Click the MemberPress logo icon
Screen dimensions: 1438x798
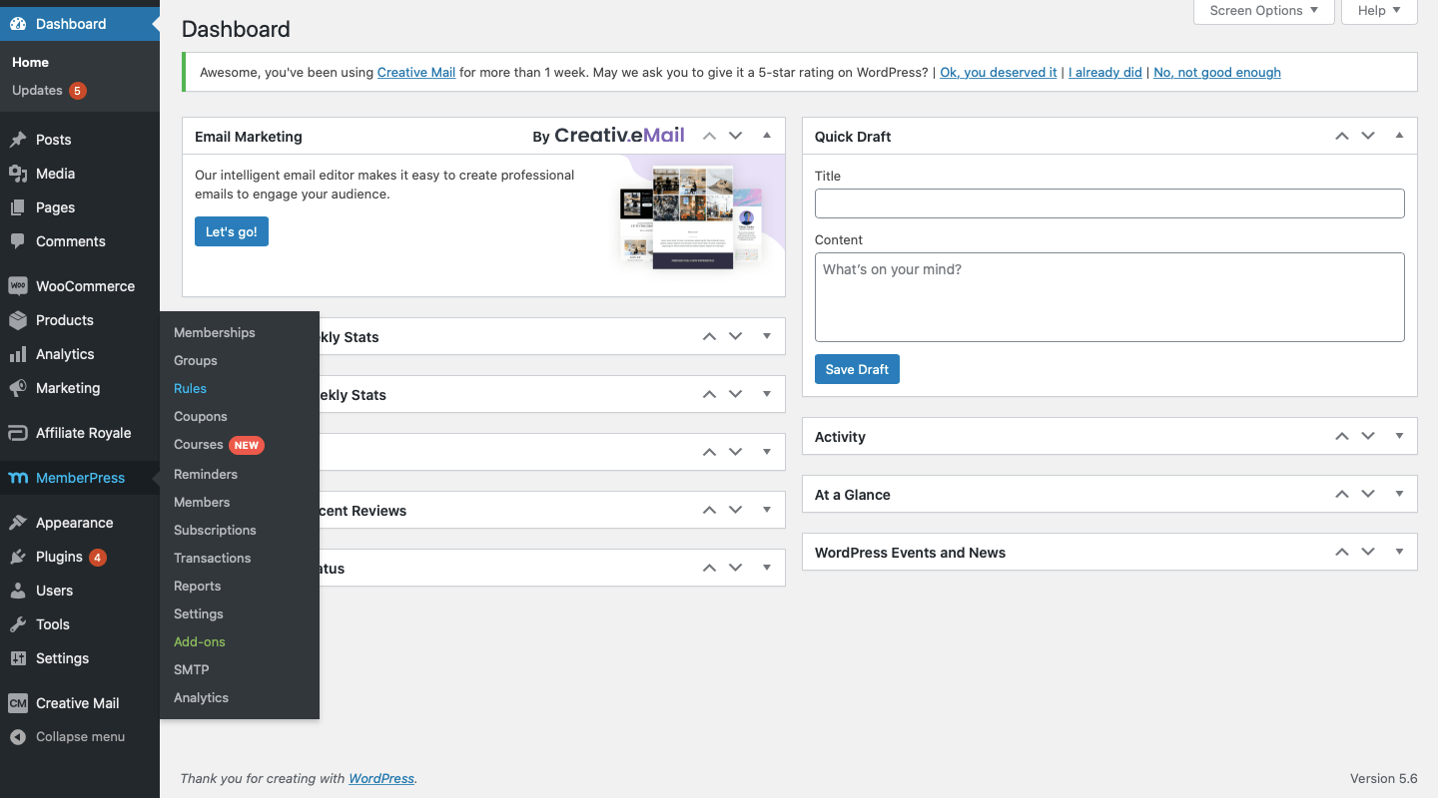(18, 478)
